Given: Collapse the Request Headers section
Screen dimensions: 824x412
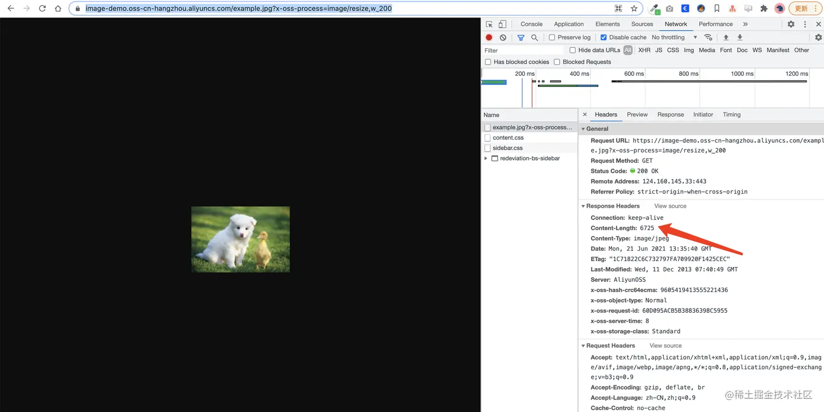Looking at the screenshot, I should coord(583,346).
